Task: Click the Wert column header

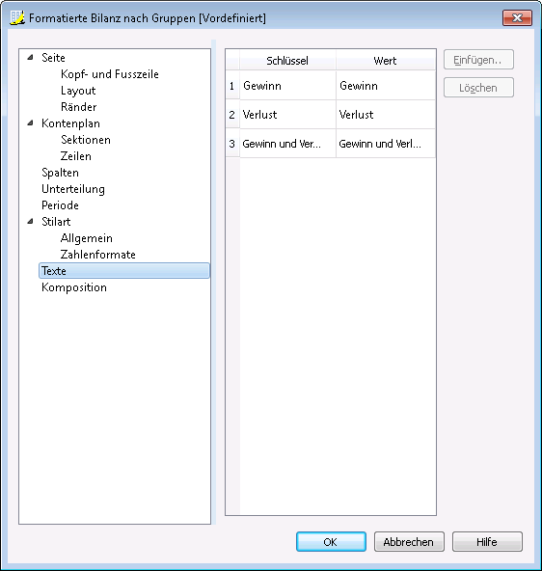Action: click(x=386, y=60)
